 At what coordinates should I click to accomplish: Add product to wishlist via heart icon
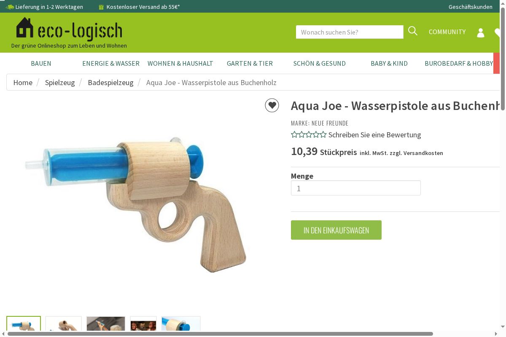click(272, 105)
